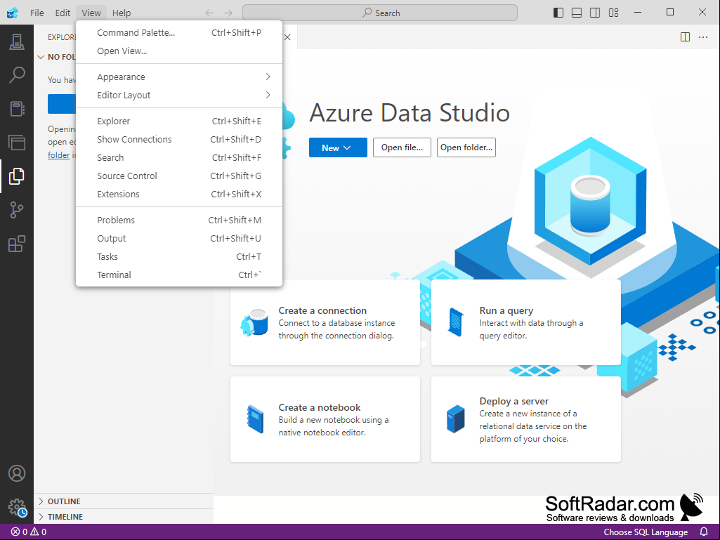Split the editor to the right
The image size is (720, 540).
(x=685, y=37)
